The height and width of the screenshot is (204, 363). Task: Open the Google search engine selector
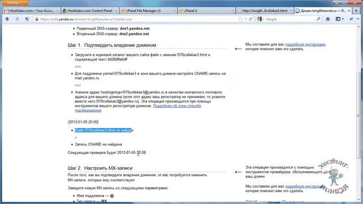point(260,19)
